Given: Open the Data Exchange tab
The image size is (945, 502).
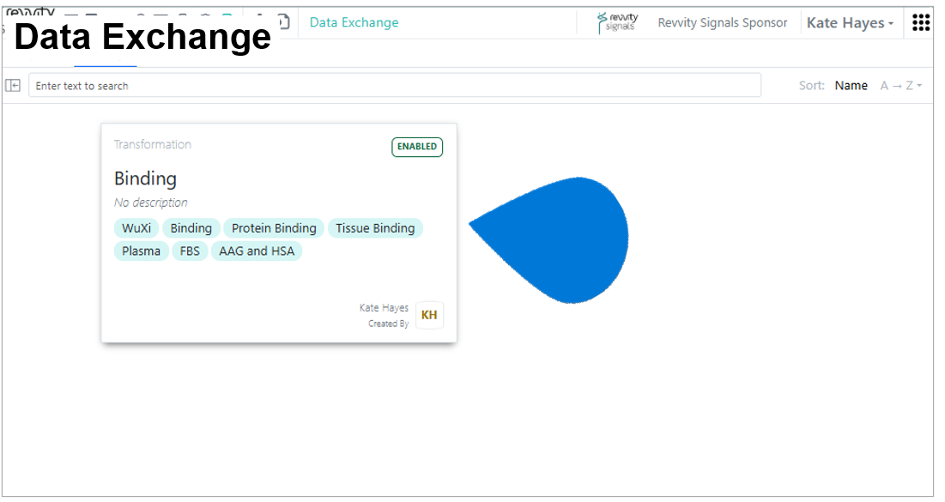Looking at the screenshot, I should [354, 22].
